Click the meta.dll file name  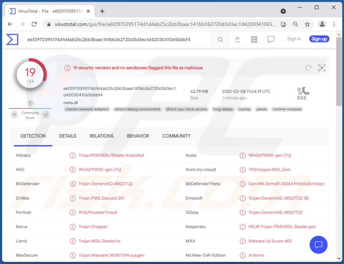coord(71,103)
